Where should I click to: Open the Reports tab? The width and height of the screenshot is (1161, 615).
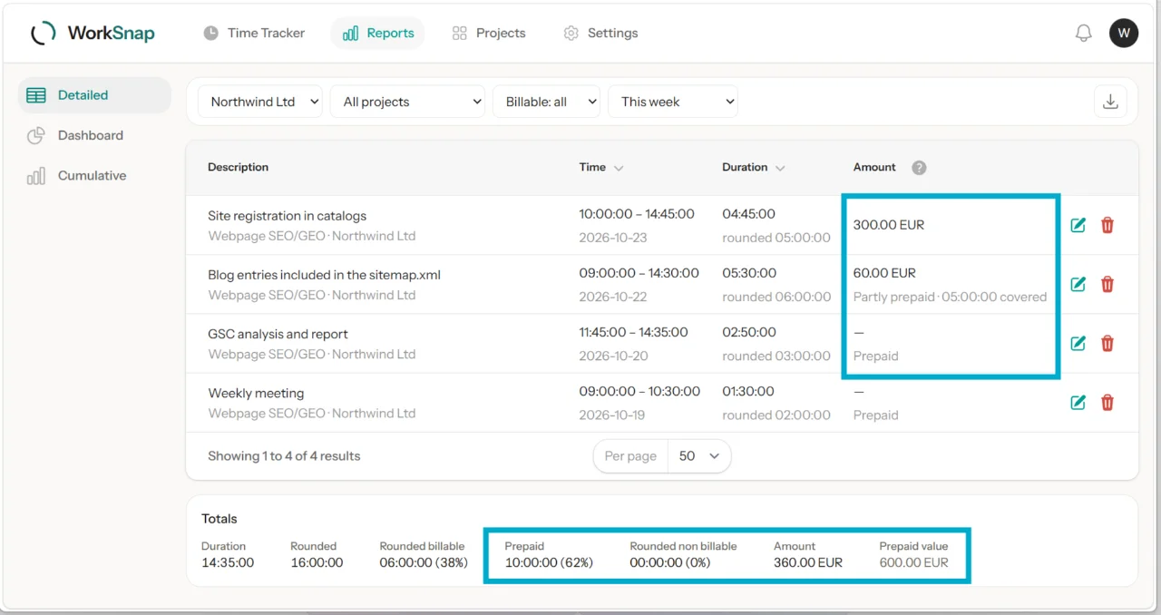coord(378,33)
